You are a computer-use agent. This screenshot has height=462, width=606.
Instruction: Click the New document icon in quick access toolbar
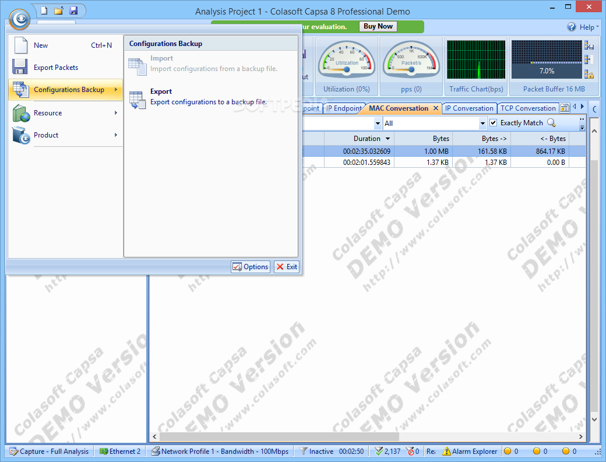tap(44, 10)
